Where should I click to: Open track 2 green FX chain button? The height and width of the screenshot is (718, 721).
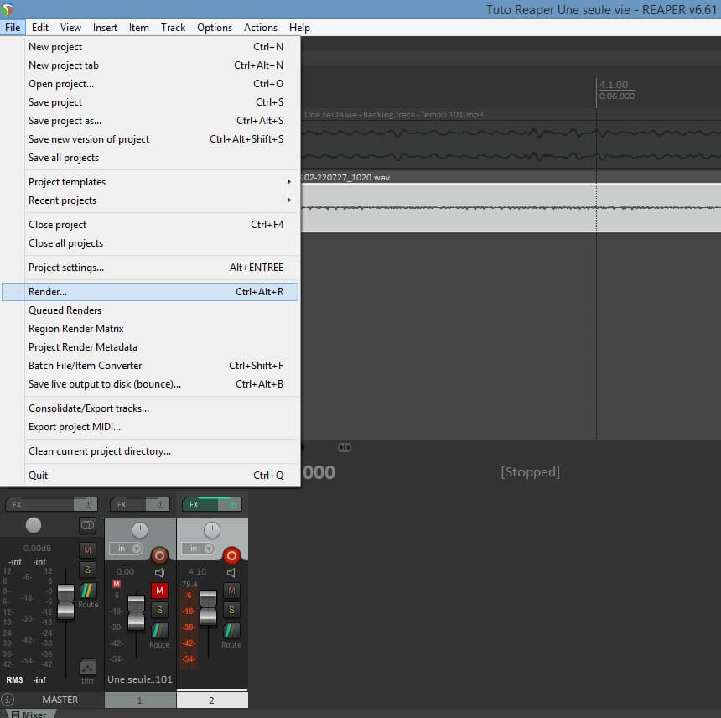coord(200,505)
